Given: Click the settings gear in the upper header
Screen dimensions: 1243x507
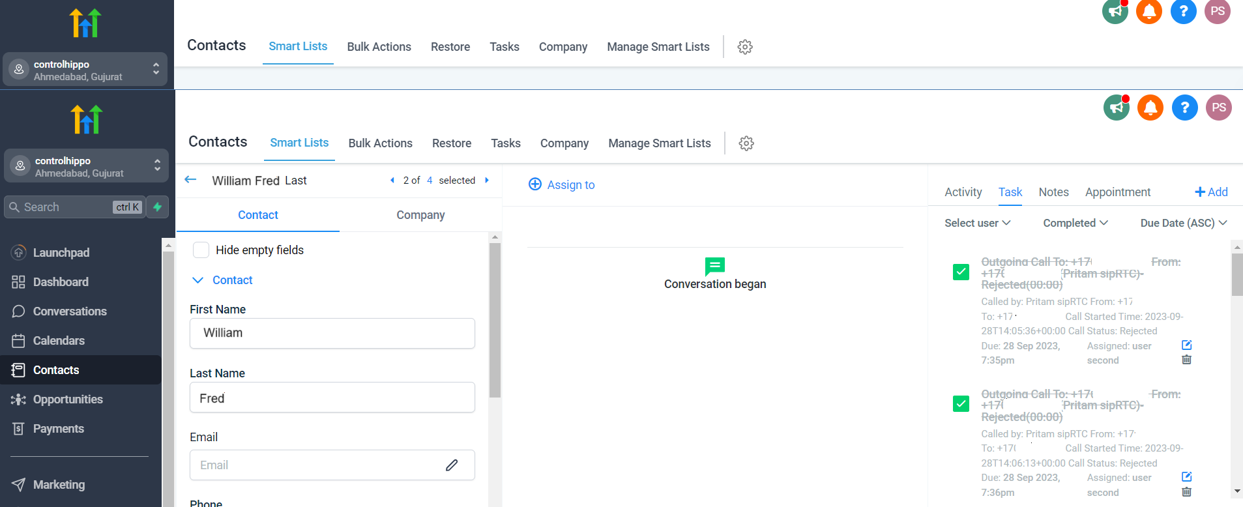Looking at the screenshot, I should pyautogui.click(x=745, y=47).
